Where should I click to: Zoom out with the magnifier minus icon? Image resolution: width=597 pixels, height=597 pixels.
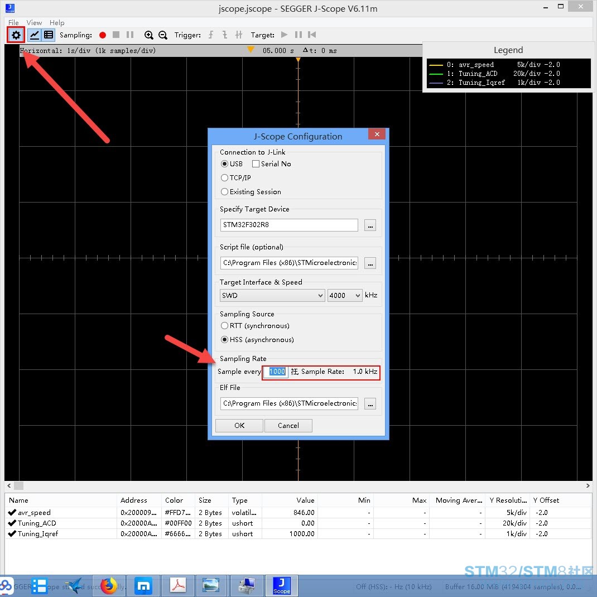[163, 35]
